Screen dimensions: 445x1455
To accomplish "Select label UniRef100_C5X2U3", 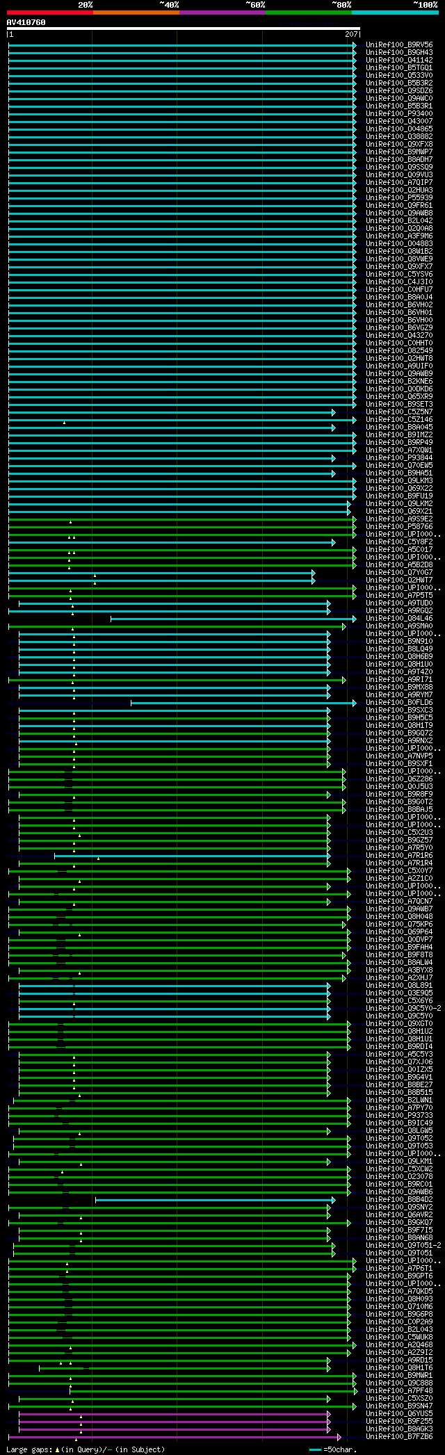I will pos(399,832).
